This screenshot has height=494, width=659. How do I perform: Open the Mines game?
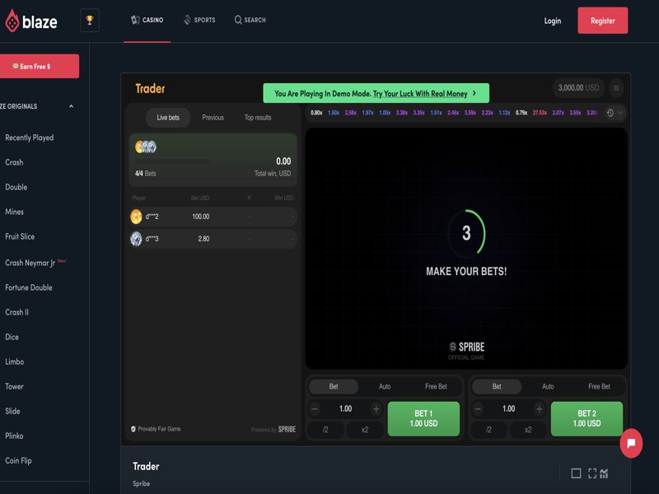click(14, 212)
